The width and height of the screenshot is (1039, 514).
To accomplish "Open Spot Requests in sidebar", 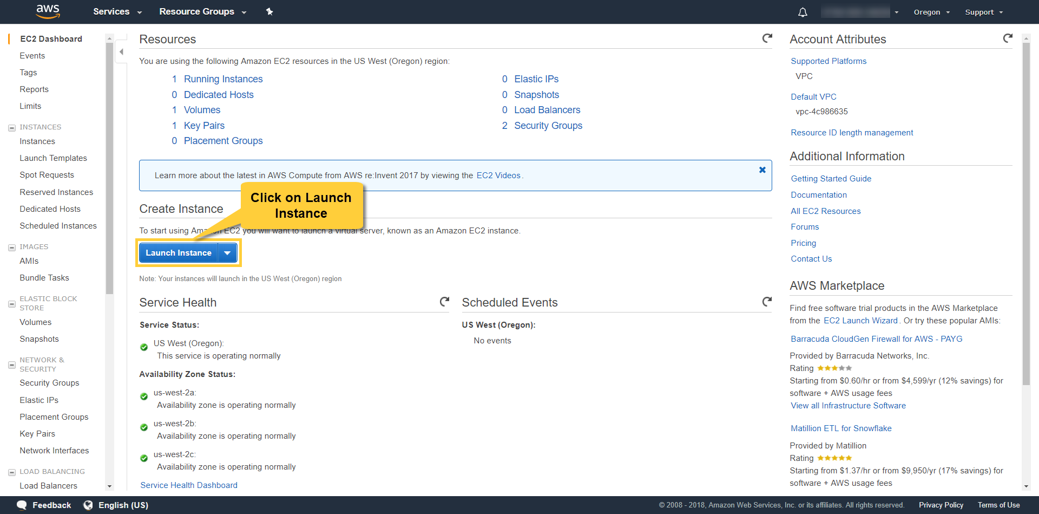I will (x=47, y=175).
